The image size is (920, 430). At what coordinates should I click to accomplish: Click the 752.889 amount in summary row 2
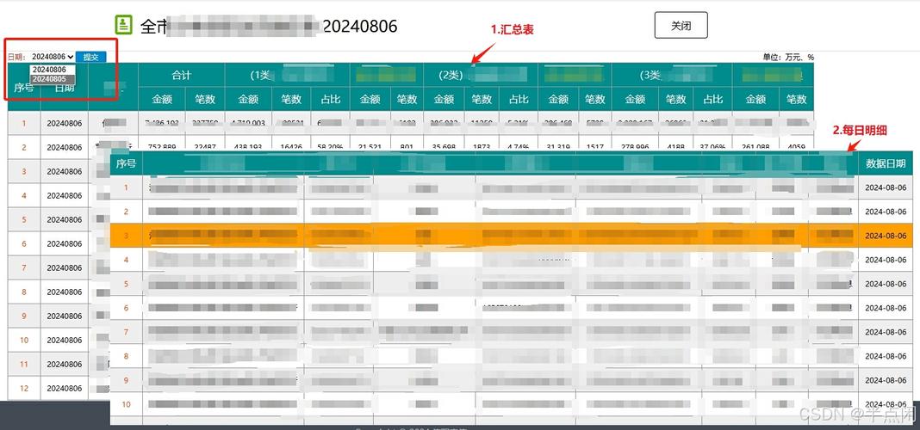(x=162, y=147)
